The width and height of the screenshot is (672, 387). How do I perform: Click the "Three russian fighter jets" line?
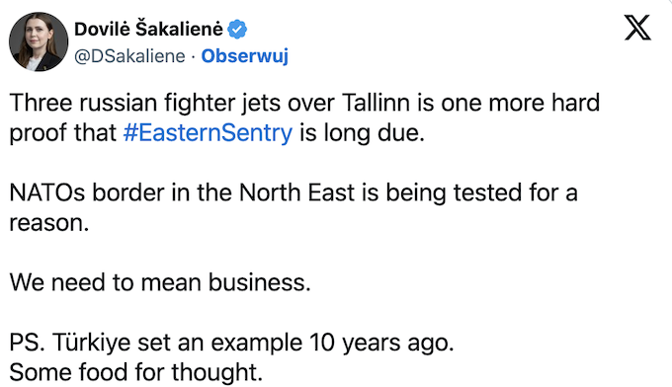[304, 104]
